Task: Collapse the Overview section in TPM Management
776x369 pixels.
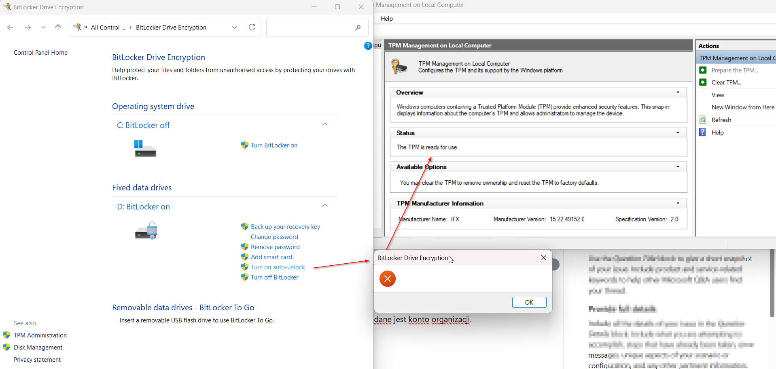Action: (678, 92)
